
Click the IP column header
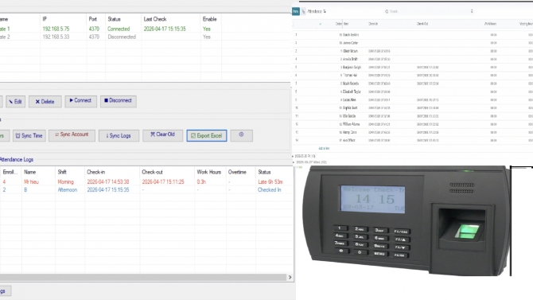[x=45, y=19]
